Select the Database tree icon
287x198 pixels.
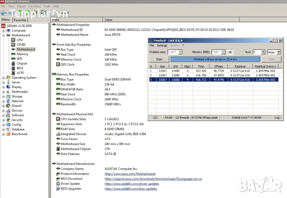9,129
